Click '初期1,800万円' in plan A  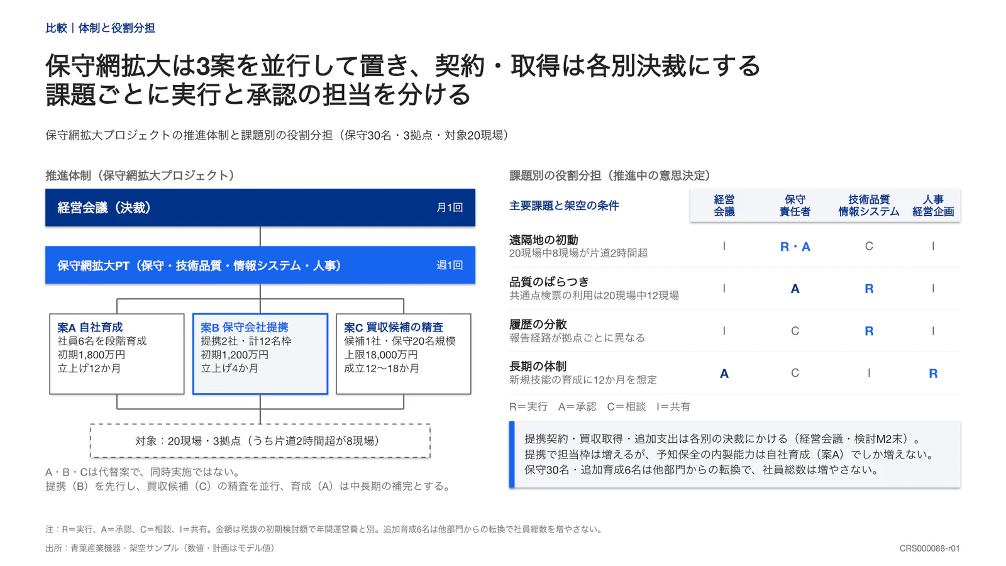tap(91, 355)
